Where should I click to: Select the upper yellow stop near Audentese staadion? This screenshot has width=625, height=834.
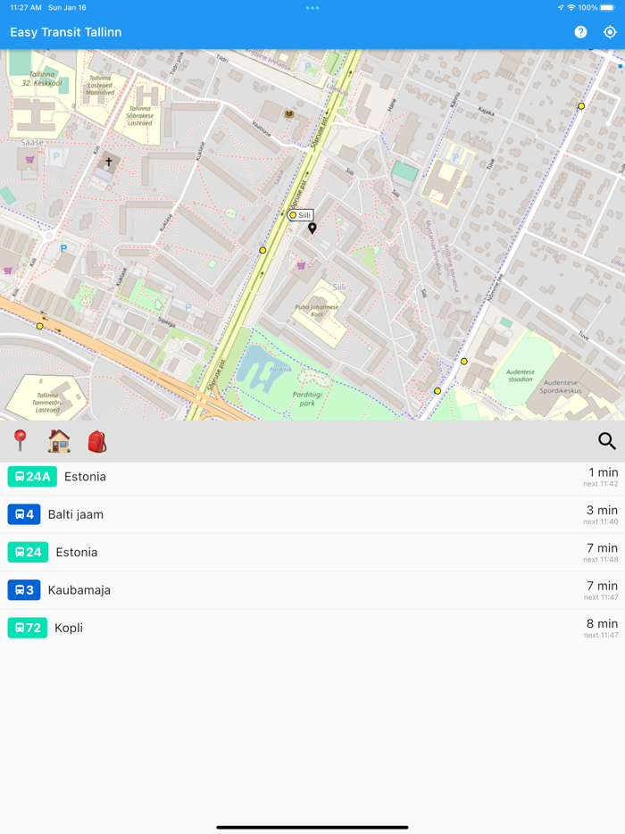point(463,361)
